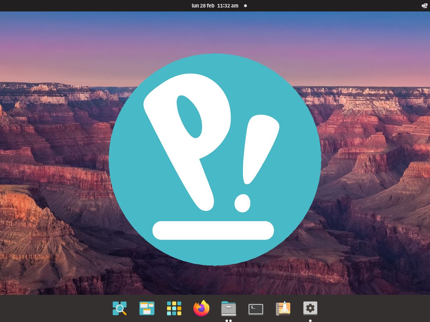
Task: Open Firefox via its dock button
Action: coord(201,308)
